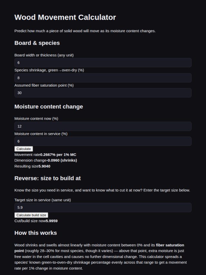The image size is (206, 275).
Task: Click the Moisture content now input box
Action: [x=103, y=126]
